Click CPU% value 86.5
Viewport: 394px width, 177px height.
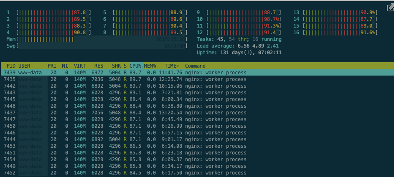click(x=135, y=146)
